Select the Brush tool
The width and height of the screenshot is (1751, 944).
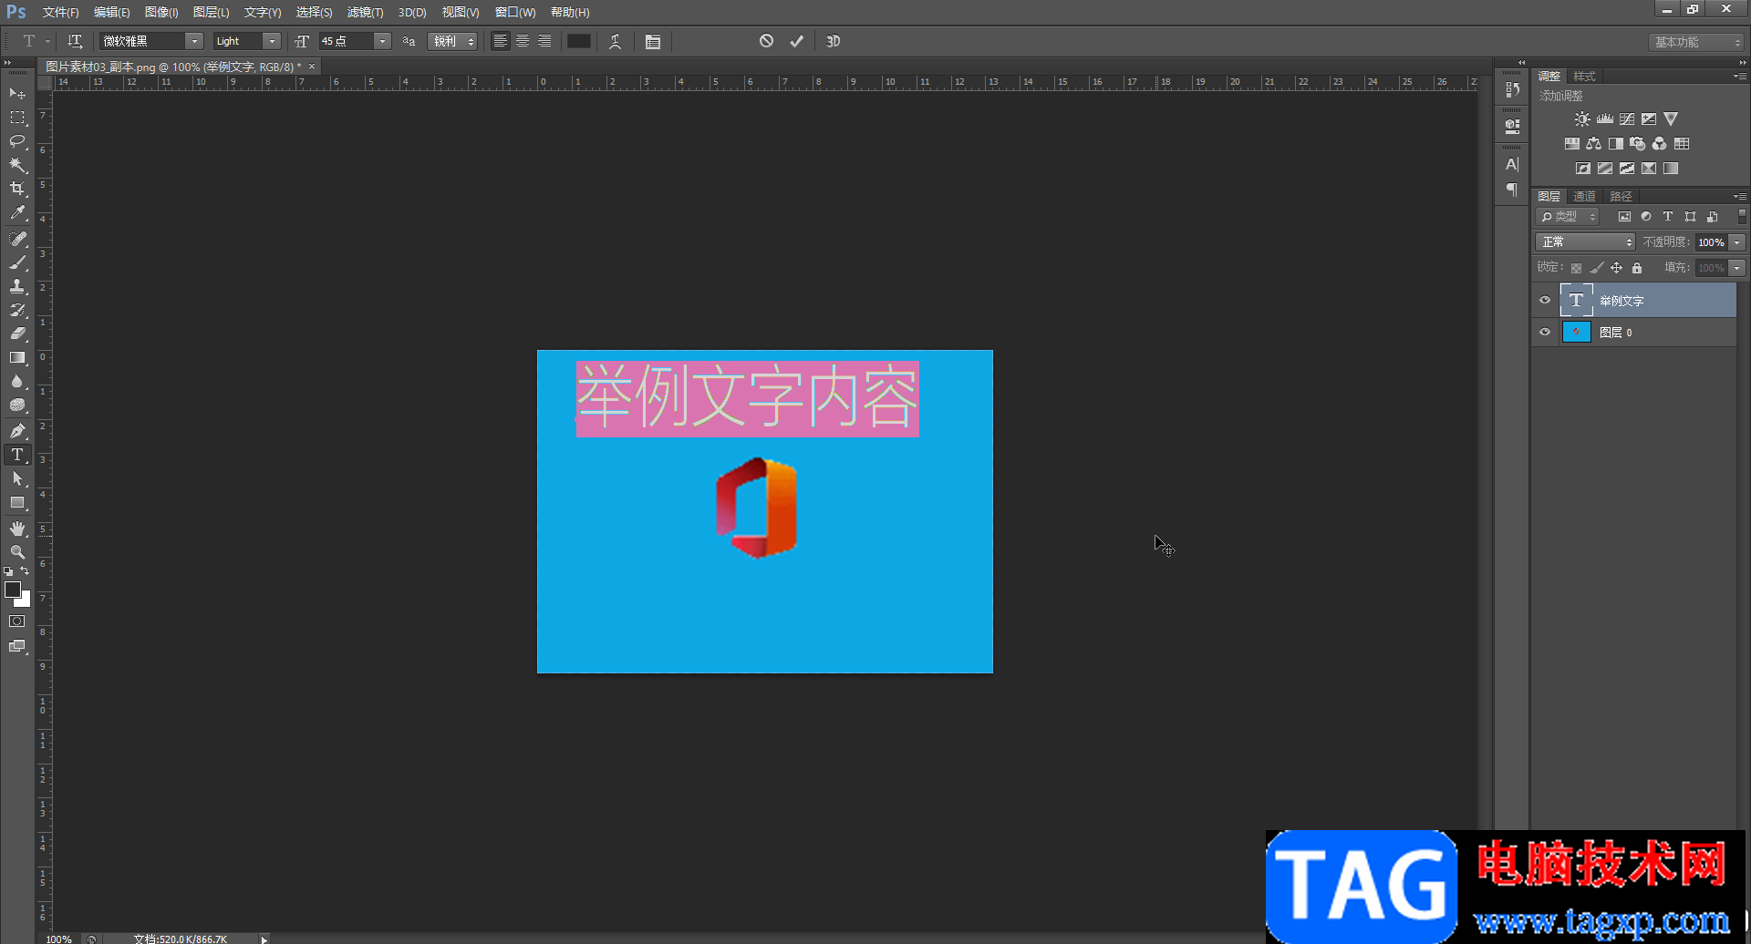[x=17, y=262]
